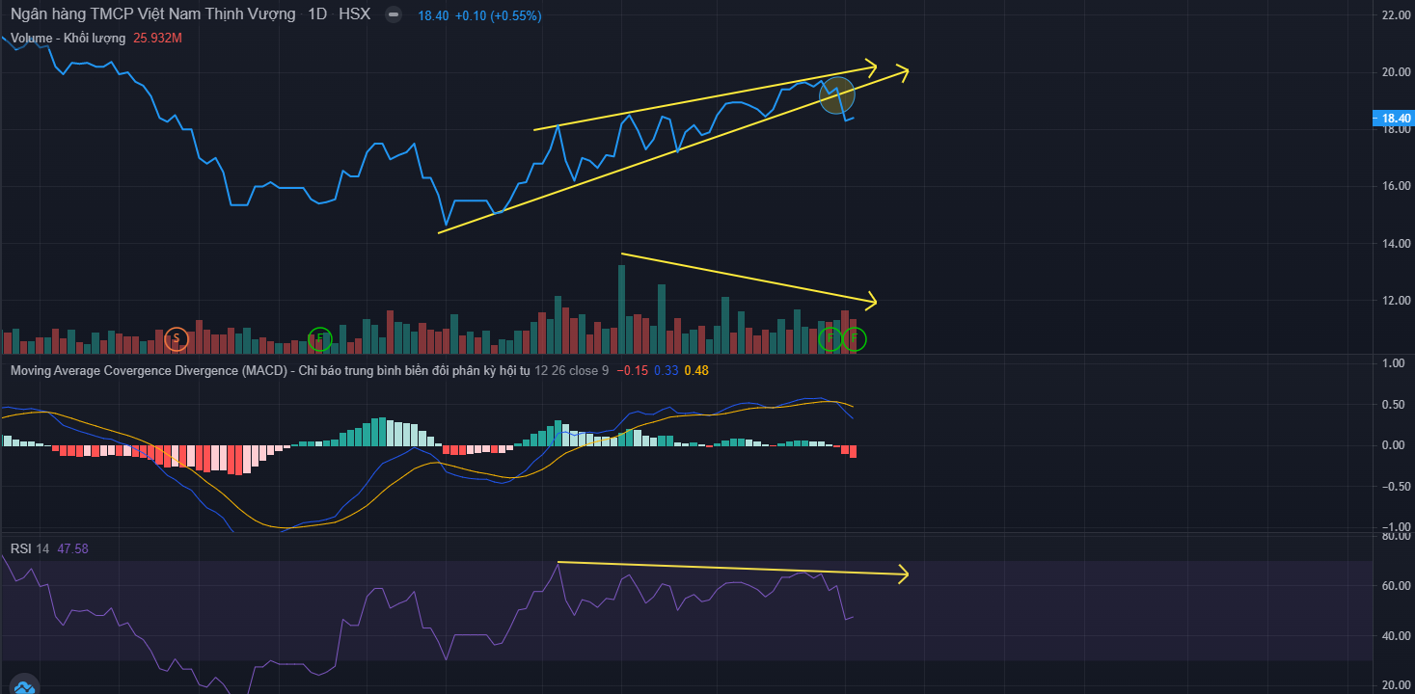Click the HSX exchange label
The width and height of the screenshot is (1415, 694).
point(354,15)
